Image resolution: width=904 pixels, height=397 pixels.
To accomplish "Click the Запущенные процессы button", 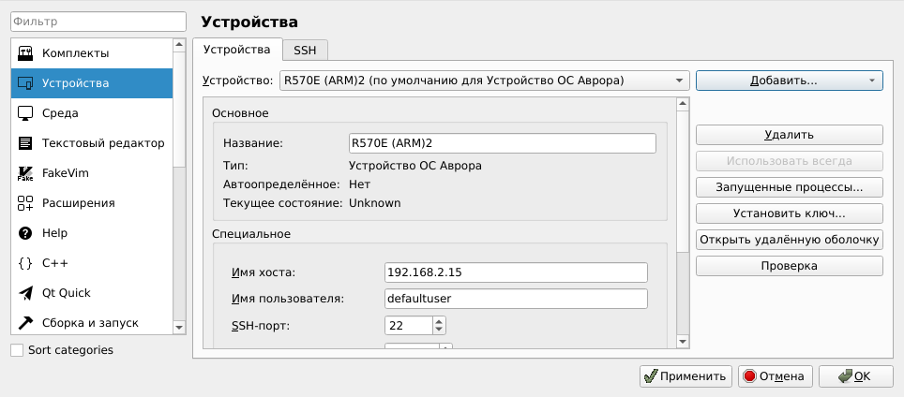I will click(790, 187).
